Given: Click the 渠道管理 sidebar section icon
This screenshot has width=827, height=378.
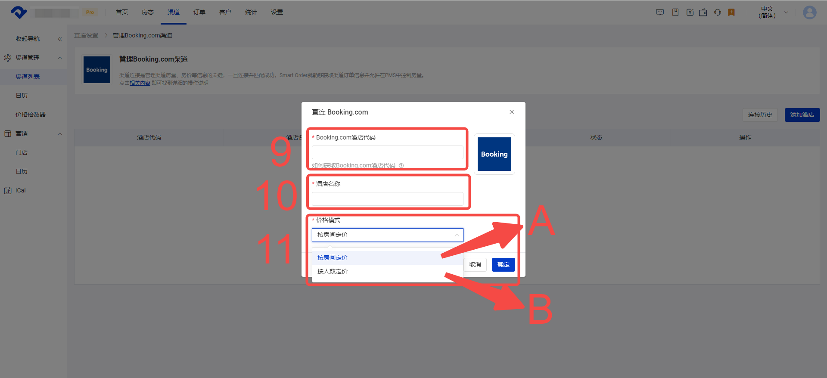Looking at the screenshot, I should [x=8, y=58].
